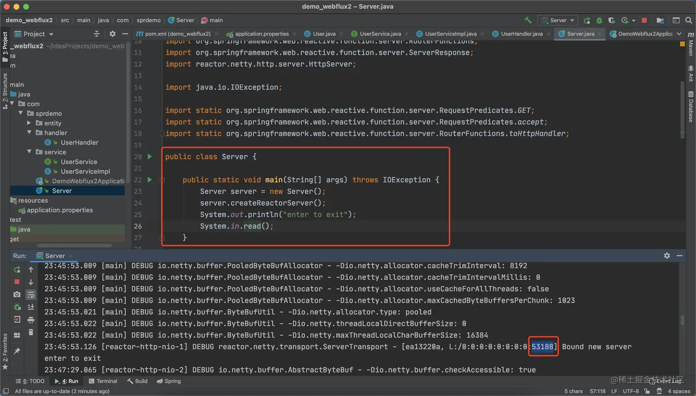Switch to UserHandler.java tab
The height and width of the screenshot is (396, 696).
point(521,34)
